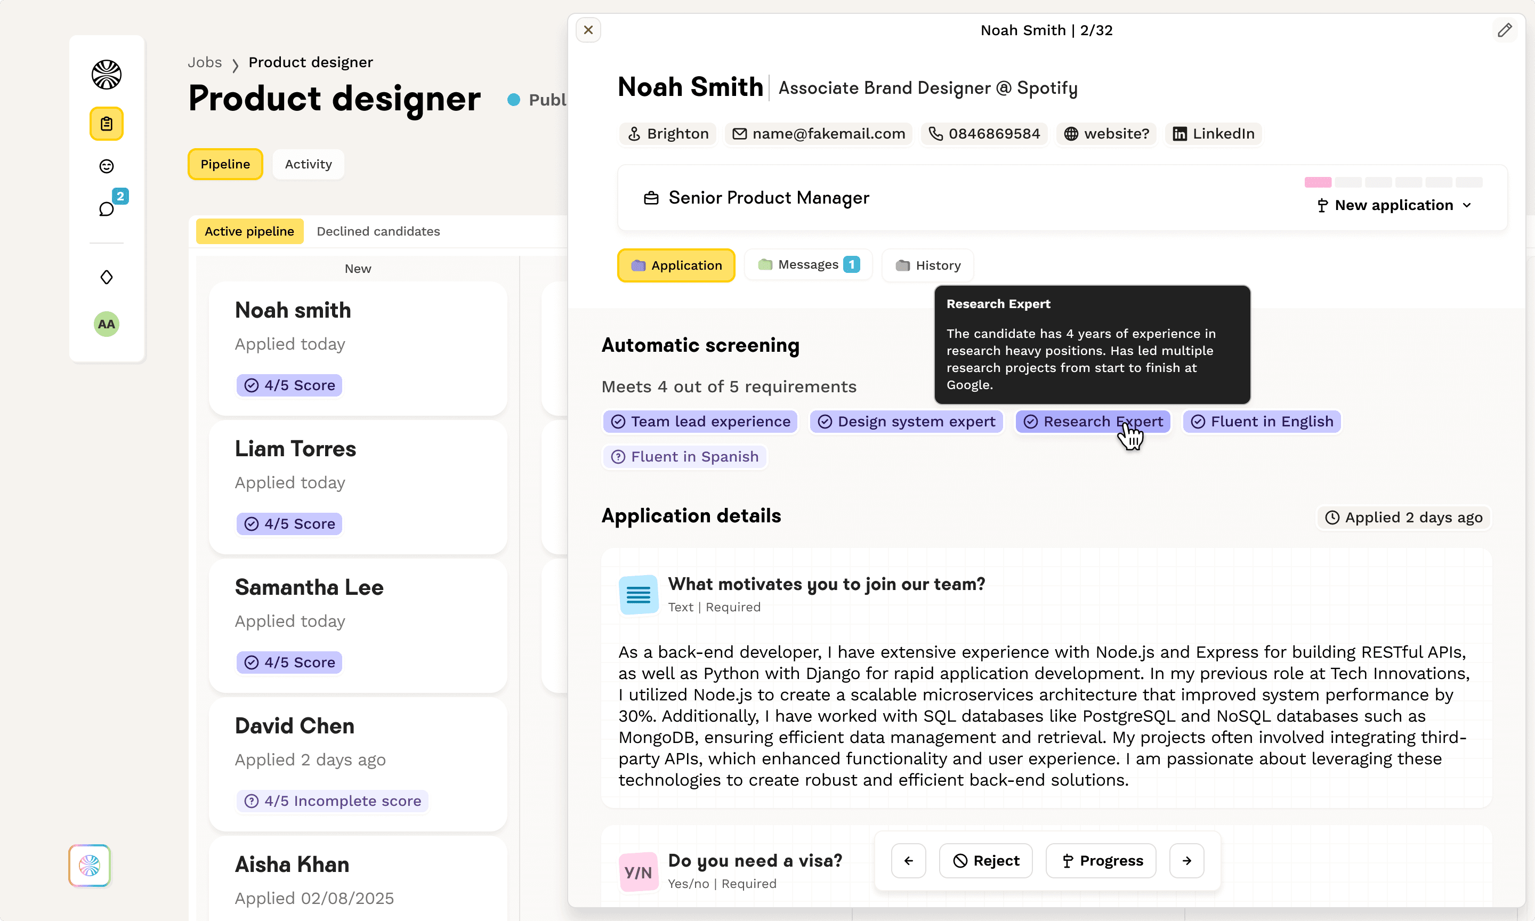Switch to the Messages tab

pos(808,265)
